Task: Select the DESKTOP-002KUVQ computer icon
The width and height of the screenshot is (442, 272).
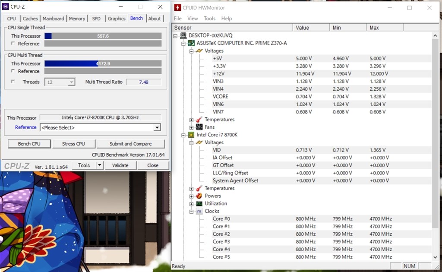Action: tap(183, 35)
